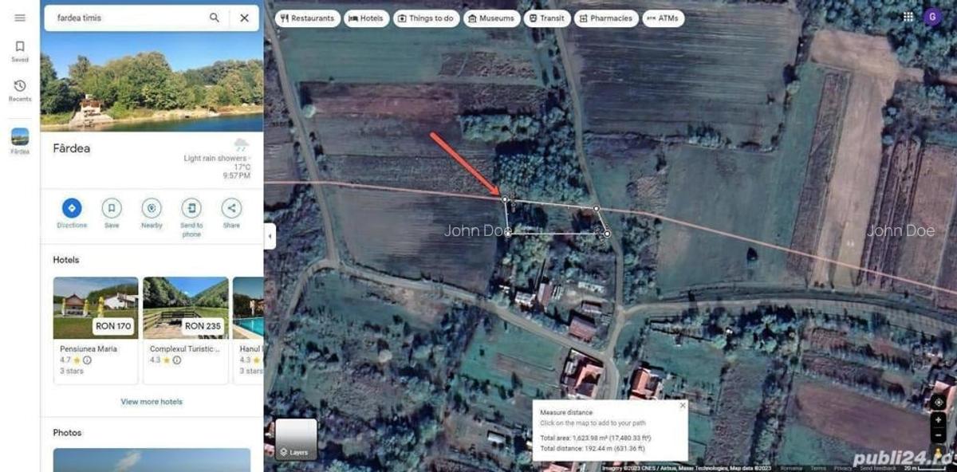Open the Saved places panel

coord(19,49)
